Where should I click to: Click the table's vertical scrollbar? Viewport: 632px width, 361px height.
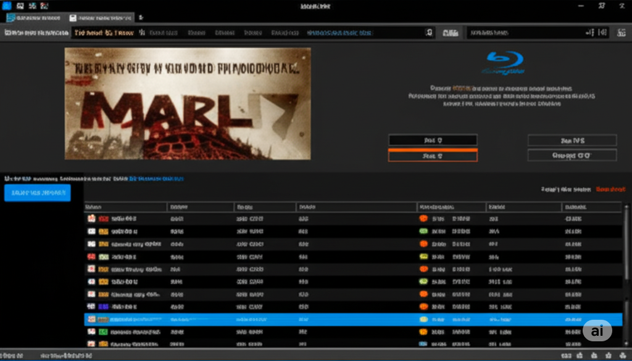click(626, 276)
